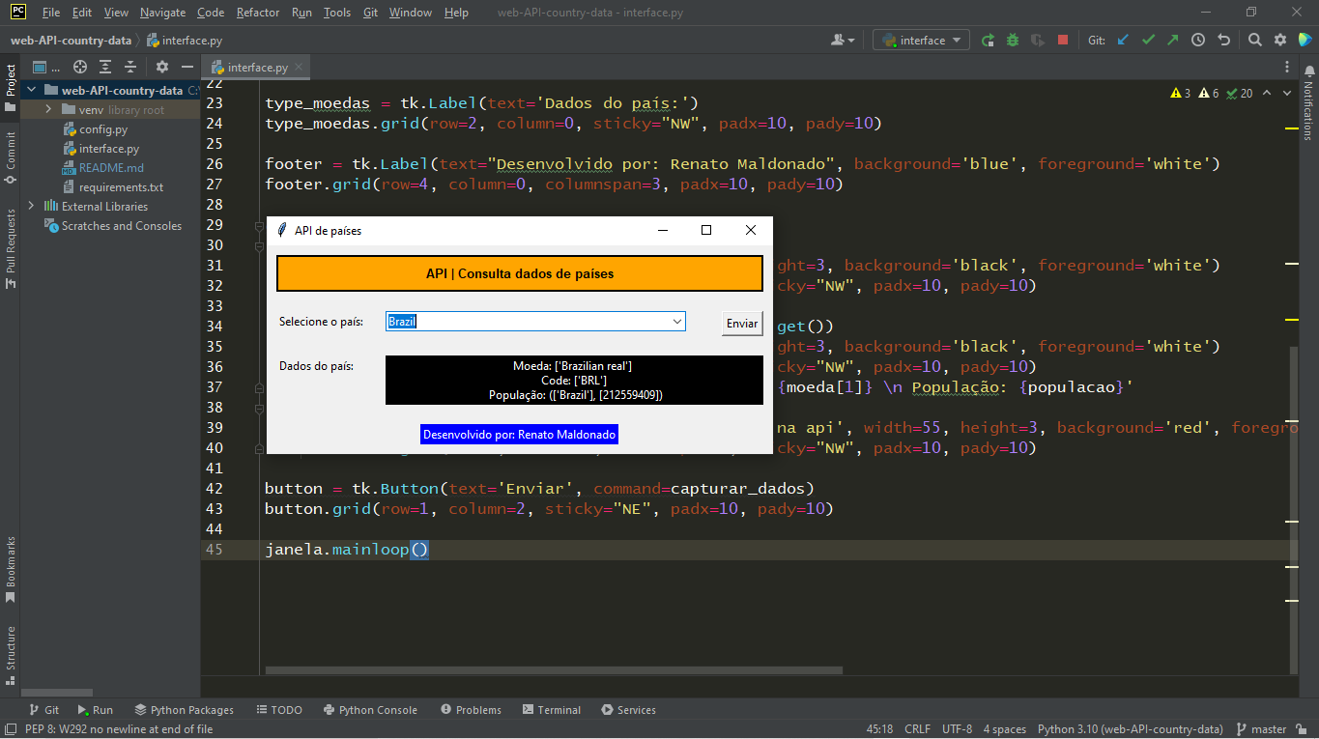Click the master Git branch widget

pyautogui.click(x=1260, y=729)
